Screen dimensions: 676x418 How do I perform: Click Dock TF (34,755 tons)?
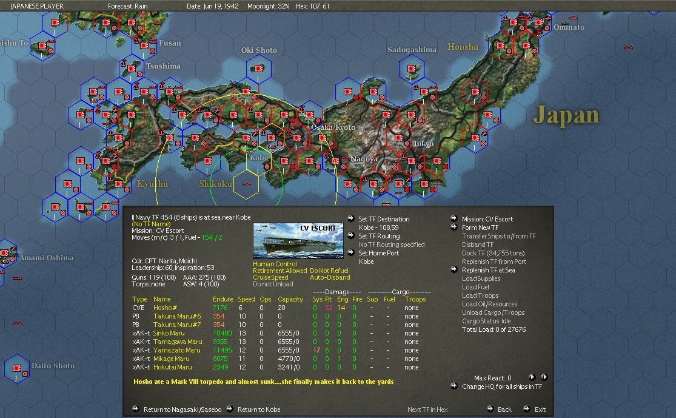click(493, 253)
